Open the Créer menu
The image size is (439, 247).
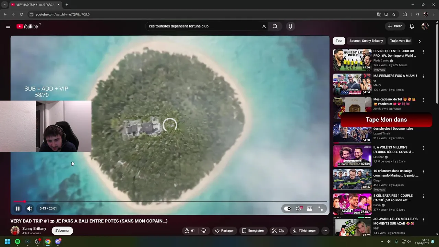click(394, 26)
